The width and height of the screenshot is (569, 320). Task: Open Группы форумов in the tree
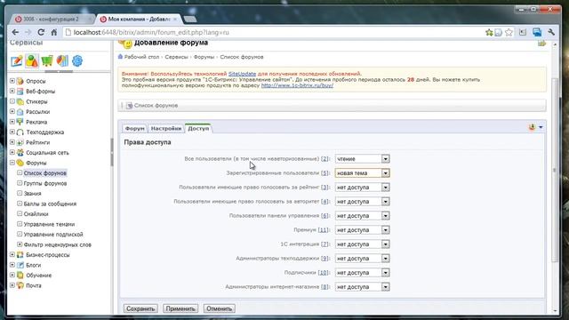tap(45, 184)
